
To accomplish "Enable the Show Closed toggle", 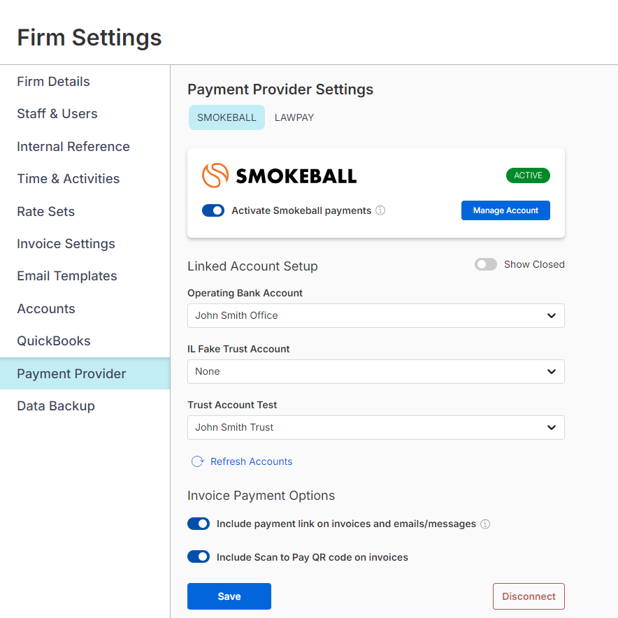I will tap(485, 264).
